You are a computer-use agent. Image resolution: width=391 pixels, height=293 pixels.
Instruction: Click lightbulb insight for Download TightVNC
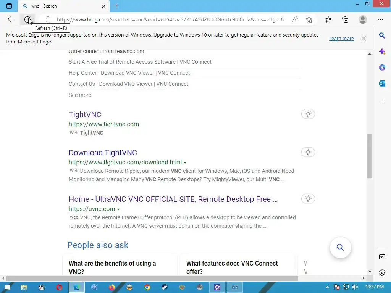pyautogui.click(x=308, y=152)
